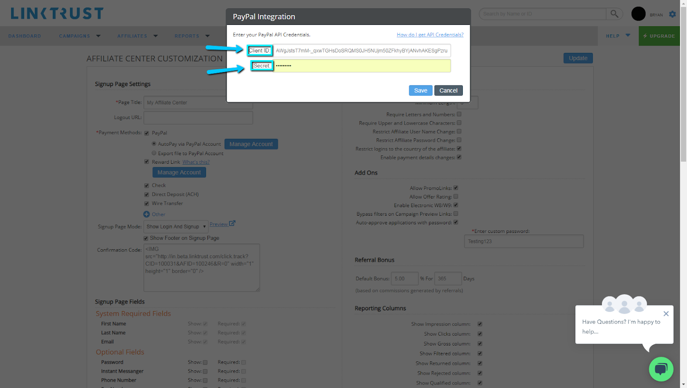The width and height of the screenshot is (687, 388).
Task: Focus the Client ID input field
Action: pyautogui.click(x=362, y=51)
